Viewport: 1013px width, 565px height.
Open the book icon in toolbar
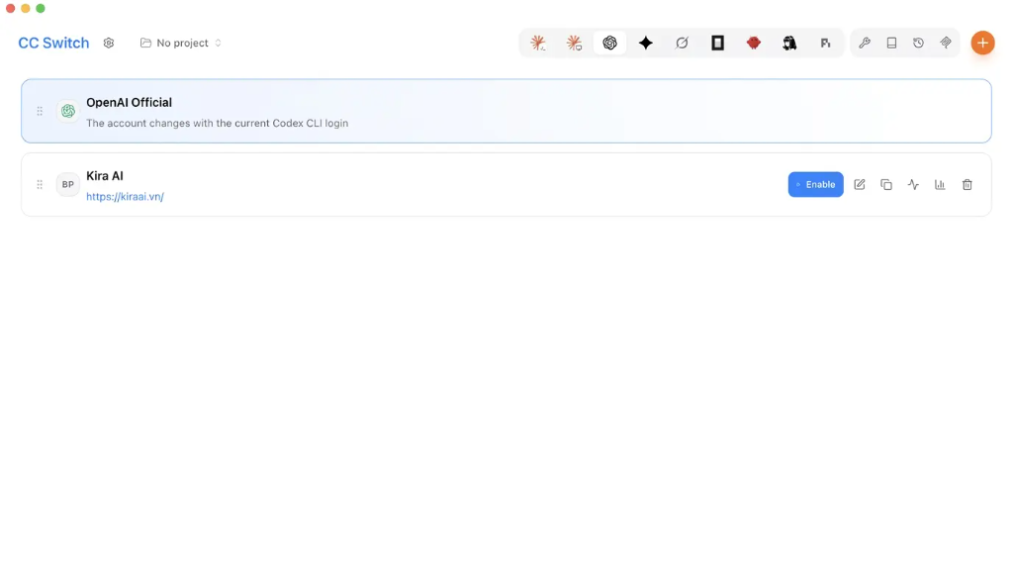coord(891,43)
